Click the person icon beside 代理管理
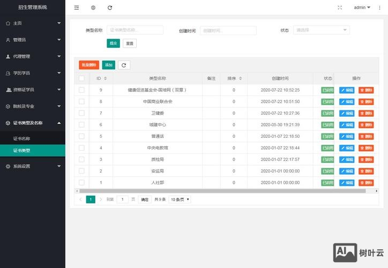This screenshot has height=268, width=388. pyautogui.click(x=8, y=56)
